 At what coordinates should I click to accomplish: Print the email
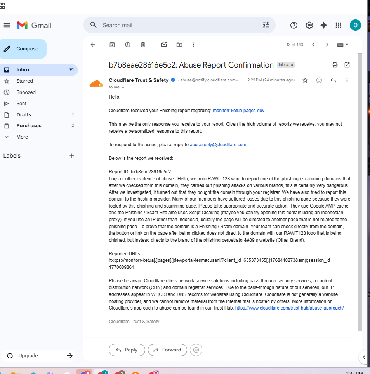click(x=335, y=65)
